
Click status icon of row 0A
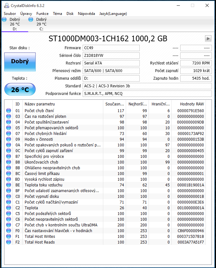(9, 145)
